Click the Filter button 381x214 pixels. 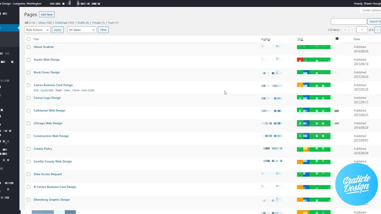pyautogui.click(x=103, y=30)
